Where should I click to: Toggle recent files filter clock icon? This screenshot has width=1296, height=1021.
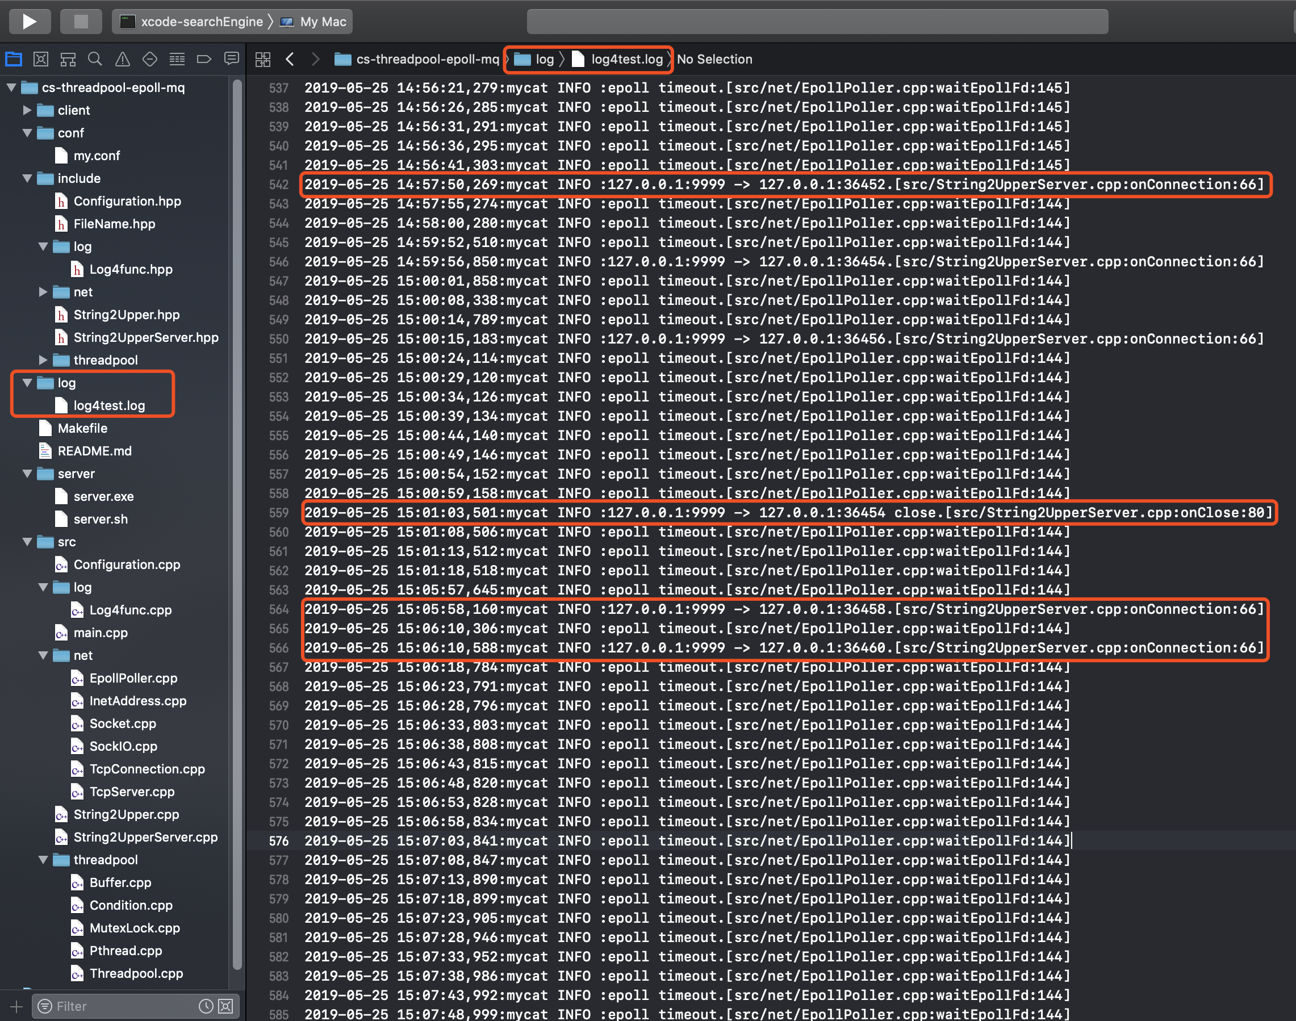tap(206, 1006)
